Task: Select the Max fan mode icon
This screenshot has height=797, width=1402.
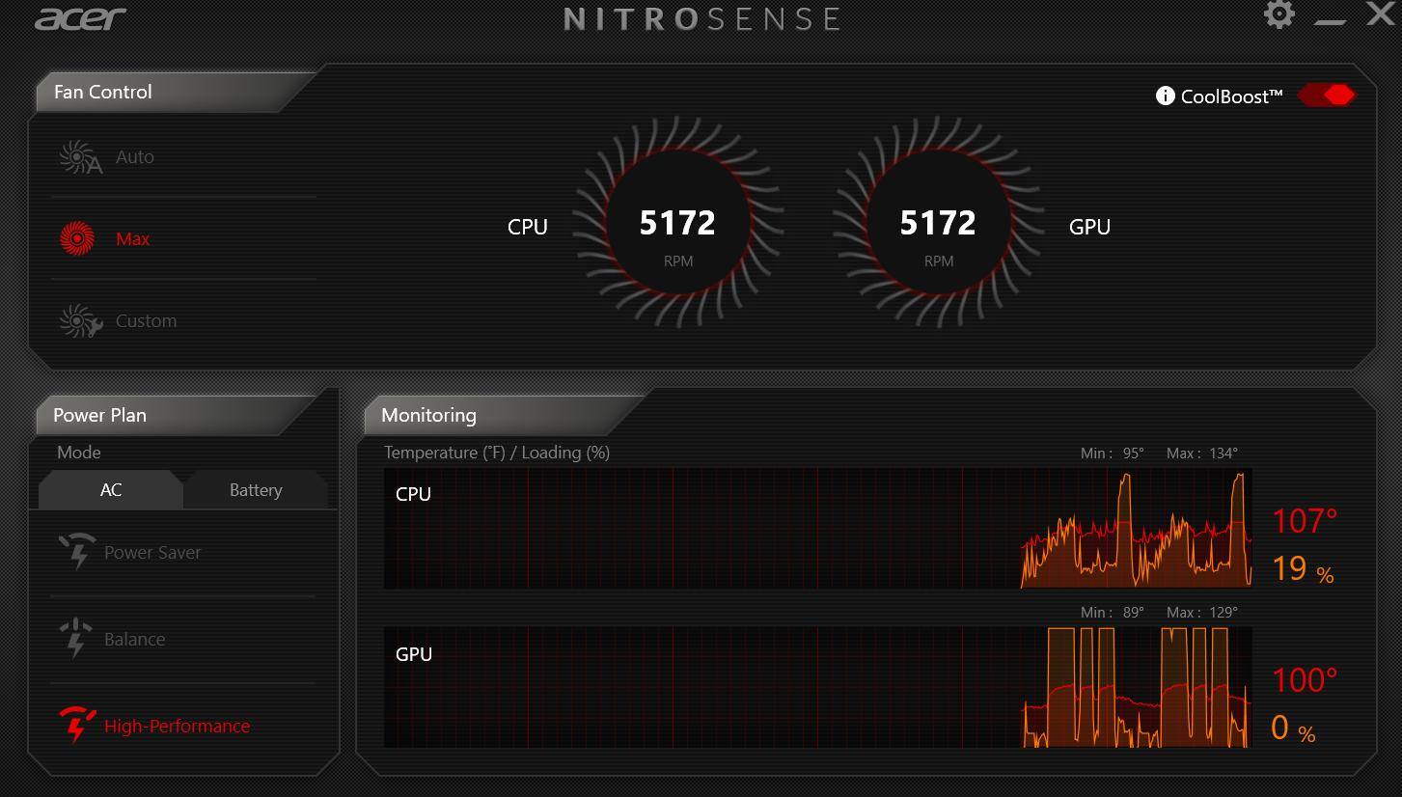Action: 77,237
